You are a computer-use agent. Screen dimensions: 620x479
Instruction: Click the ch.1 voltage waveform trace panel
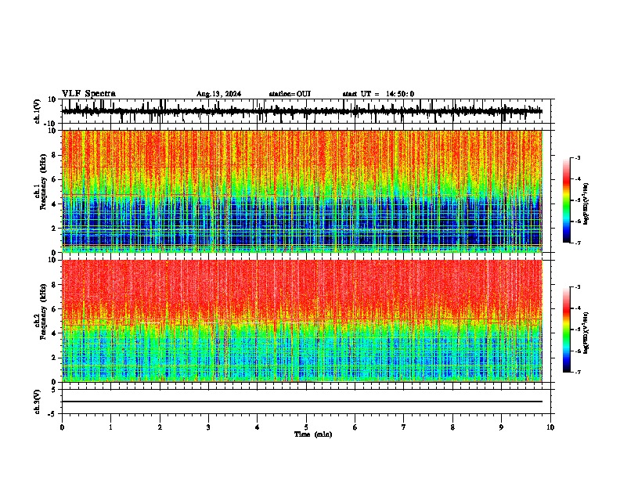(x=305, y=111)
